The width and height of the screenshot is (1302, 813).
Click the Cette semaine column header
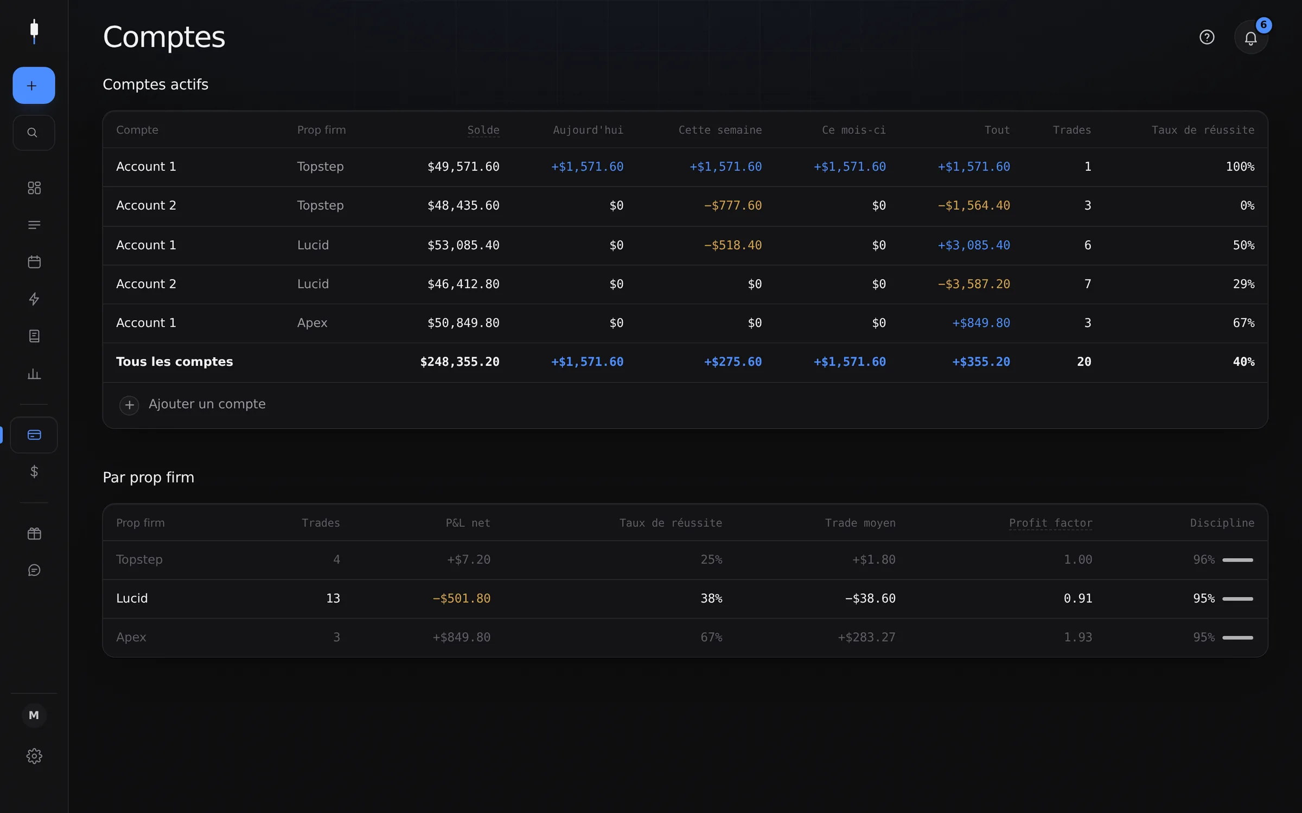(x=720, y=130)
